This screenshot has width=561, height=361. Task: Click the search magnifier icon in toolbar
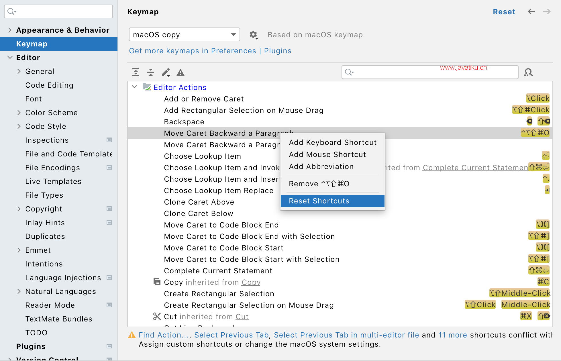point(529,72)
